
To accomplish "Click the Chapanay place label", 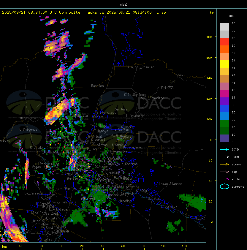I will (115, 159).
